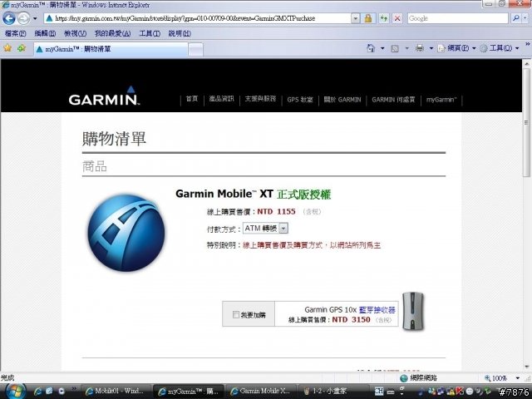Click the NTD 3150 price text
This screenshot has height=399, width=532.
351,319
